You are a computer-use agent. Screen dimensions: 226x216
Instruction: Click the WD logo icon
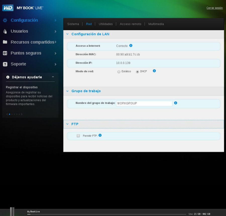point(8,8)
